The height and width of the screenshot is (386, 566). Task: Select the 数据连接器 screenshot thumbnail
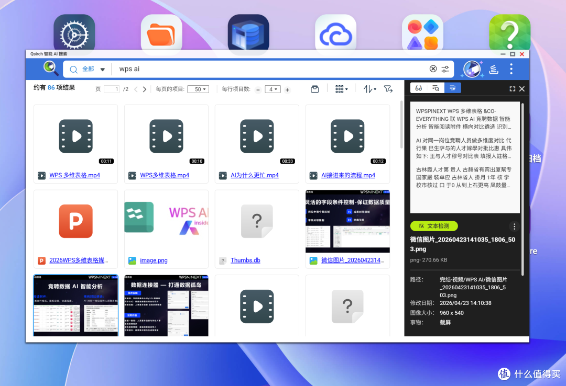[x=167, y=306]
